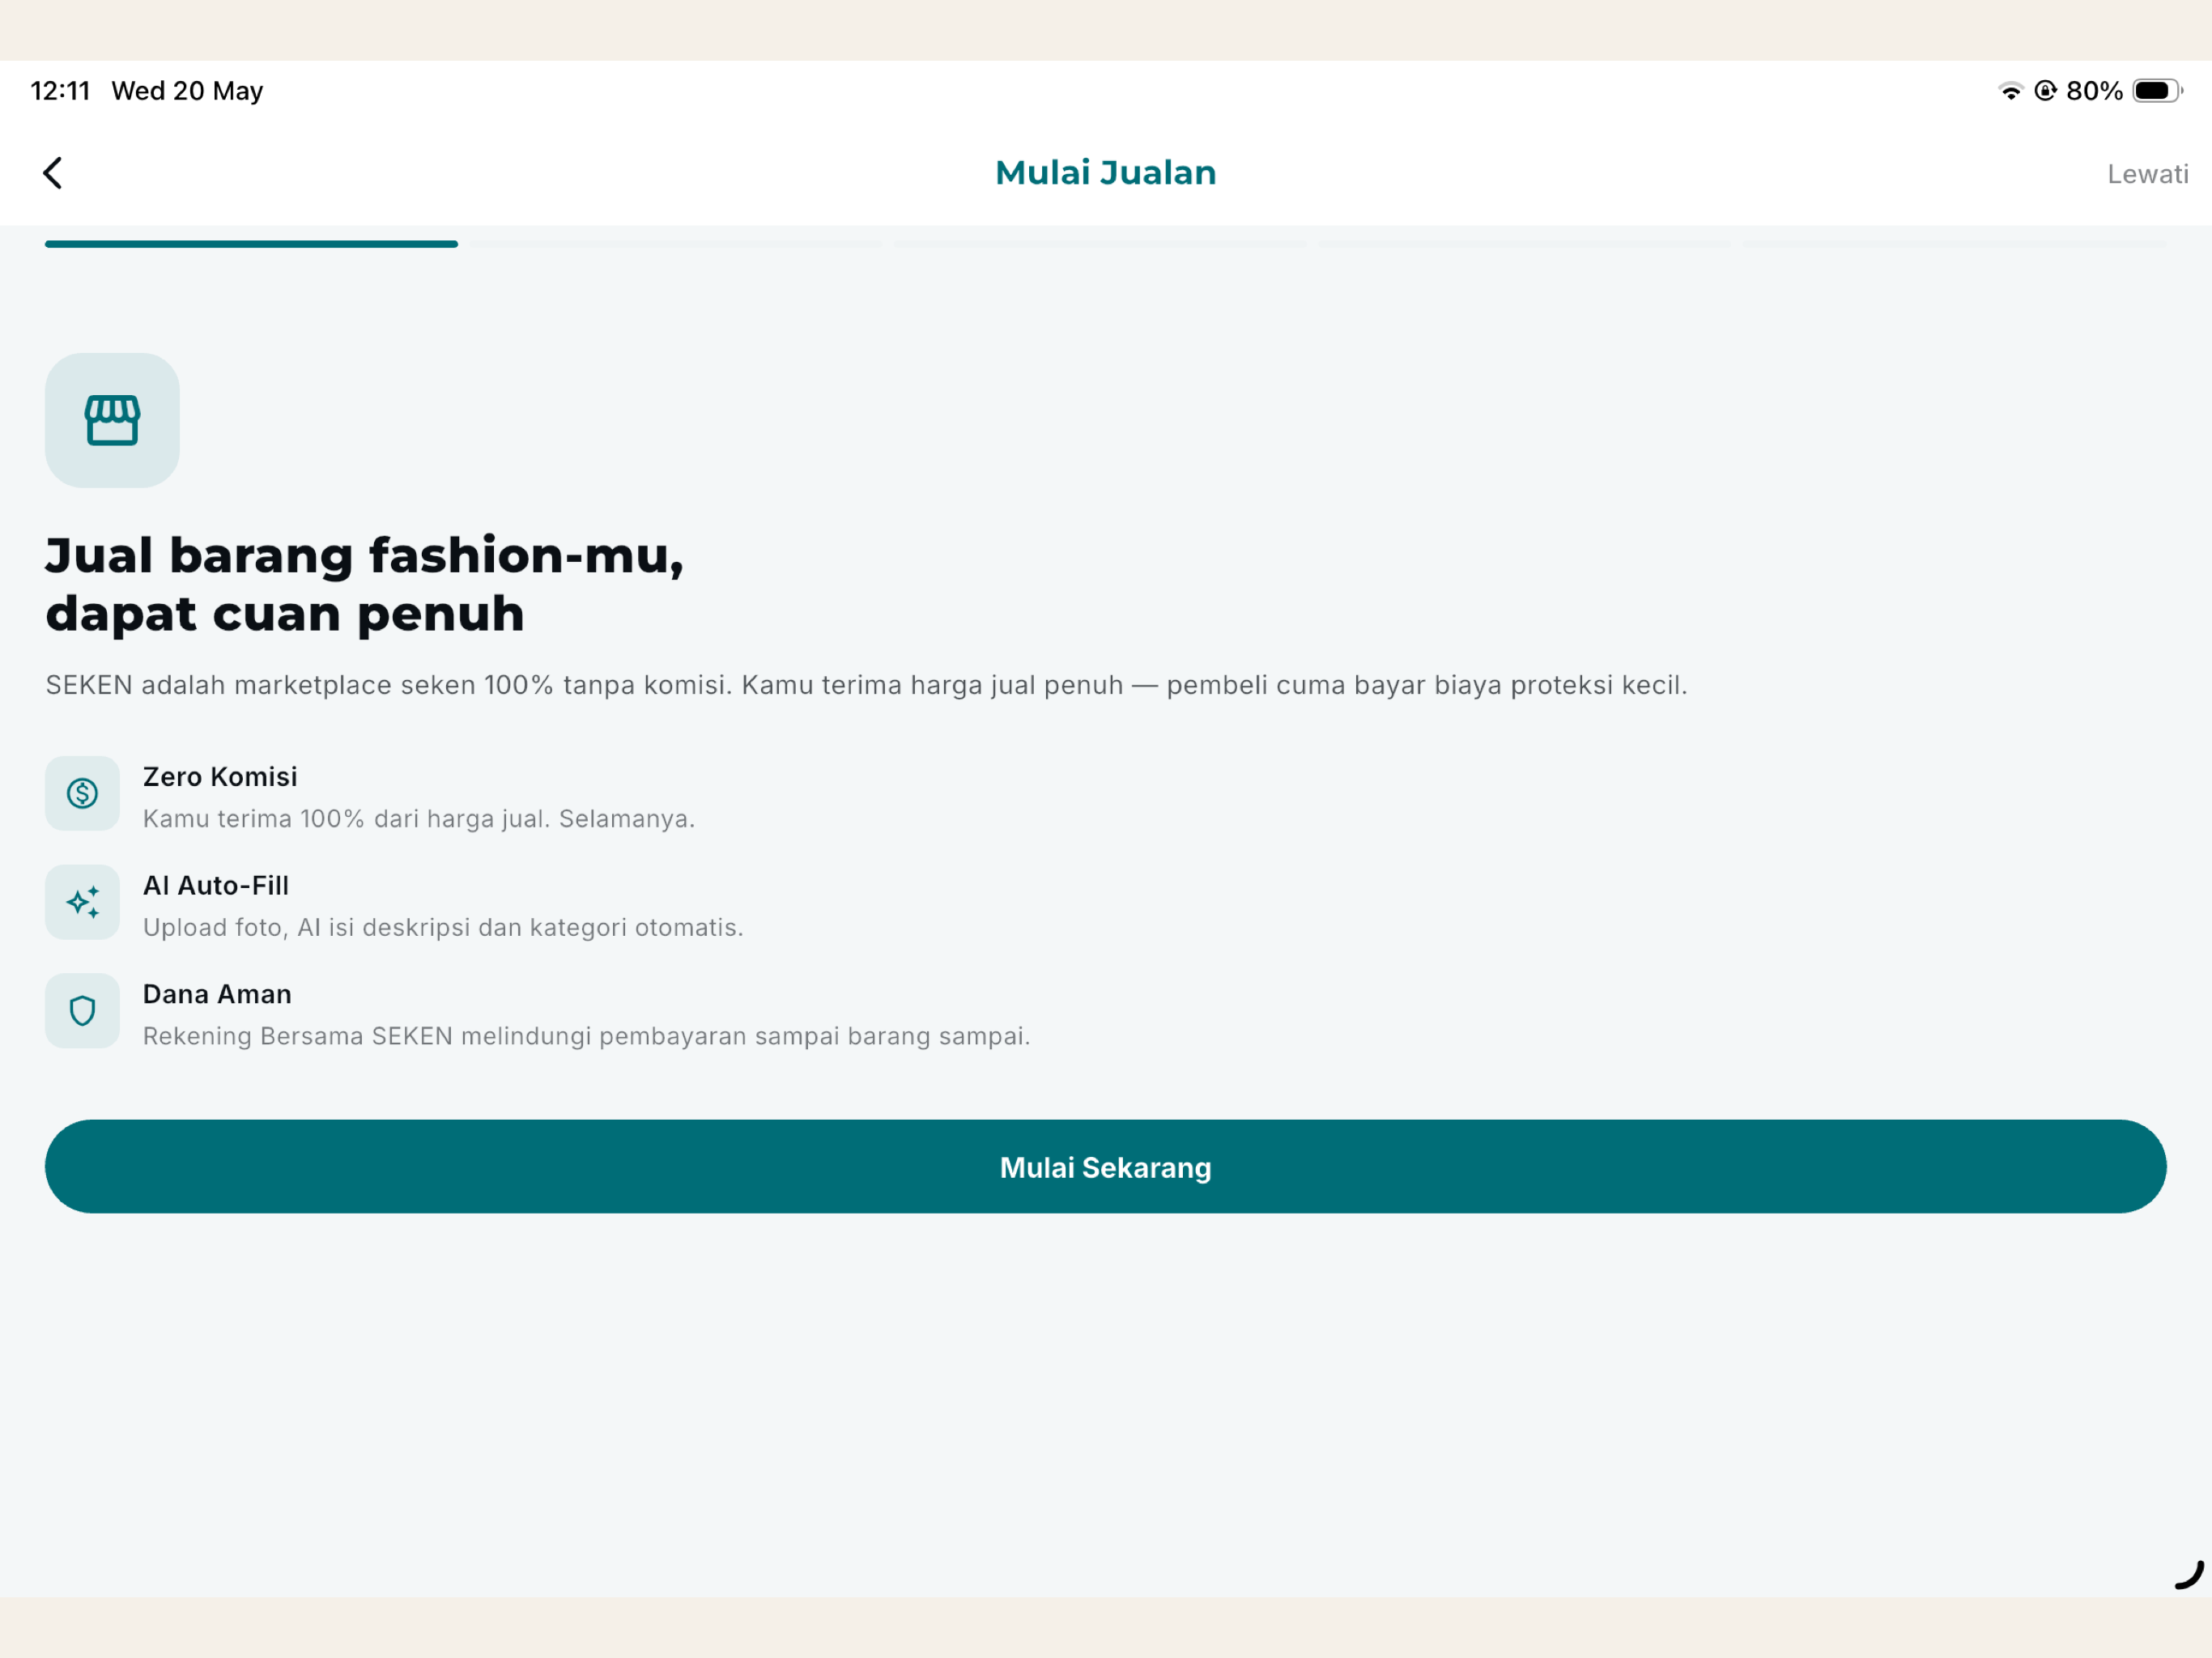Tap the rotation lock status icon
The height and width of the screenshot is (1658, 2212).
pos(2045,91)
